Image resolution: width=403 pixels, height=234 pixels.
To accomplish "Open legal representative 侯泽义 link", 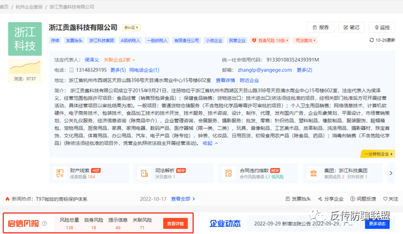I will pos(92,60).
